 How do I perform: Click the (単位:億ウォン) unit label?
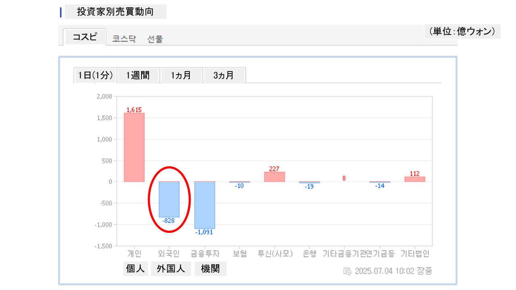tap(462, 31)
